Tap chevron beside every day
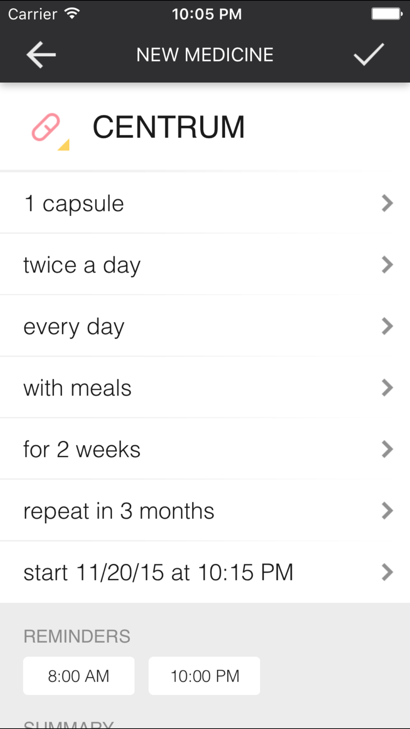The height and width of the screenshot is (729, 410). (387, 326)
